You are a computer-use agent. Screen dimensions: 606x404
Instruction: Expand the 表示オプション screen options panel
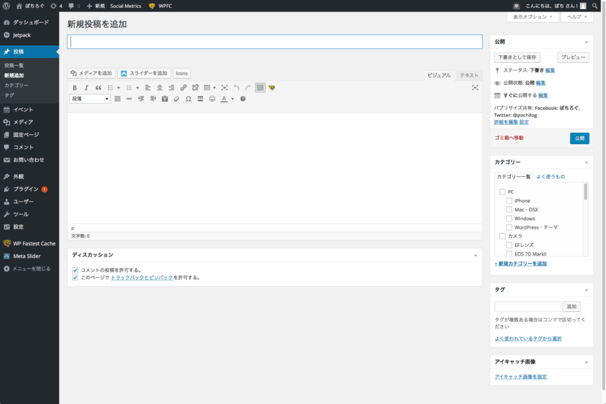[533, 17]
